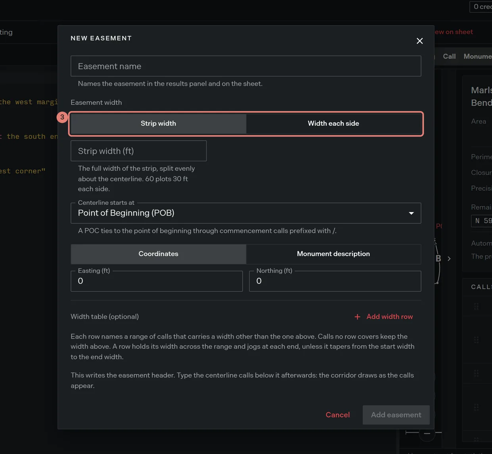Click the fourth drag handle in Calls list
This screenshot has width=492, height=454.
tap(477, 407)
